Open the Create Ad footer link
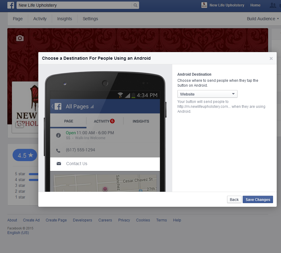The image size is (281, 253). (x=31, y=220)
